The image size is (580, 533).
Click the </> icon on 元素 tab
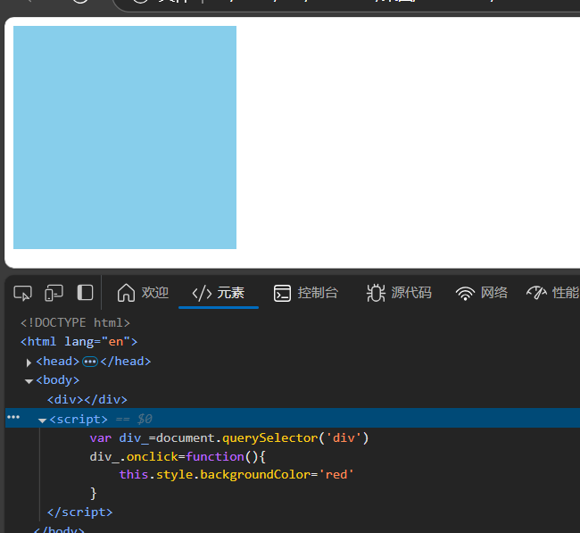(202, 293)
